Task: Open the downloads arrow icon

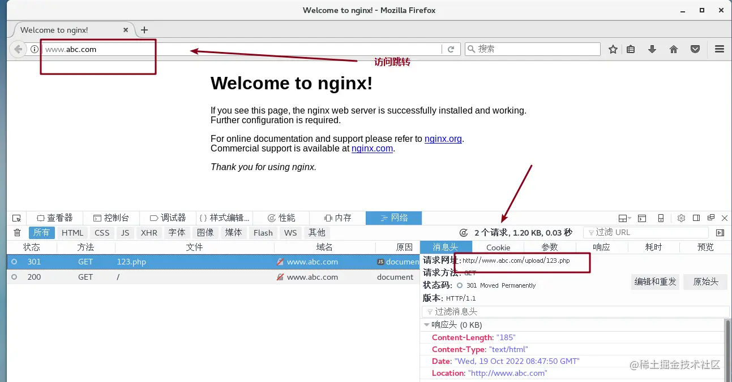Action: pyautogui.click(x=652, y=49)
